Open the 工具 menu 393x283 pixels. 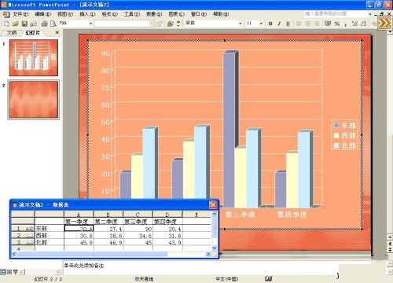(132, 14)
